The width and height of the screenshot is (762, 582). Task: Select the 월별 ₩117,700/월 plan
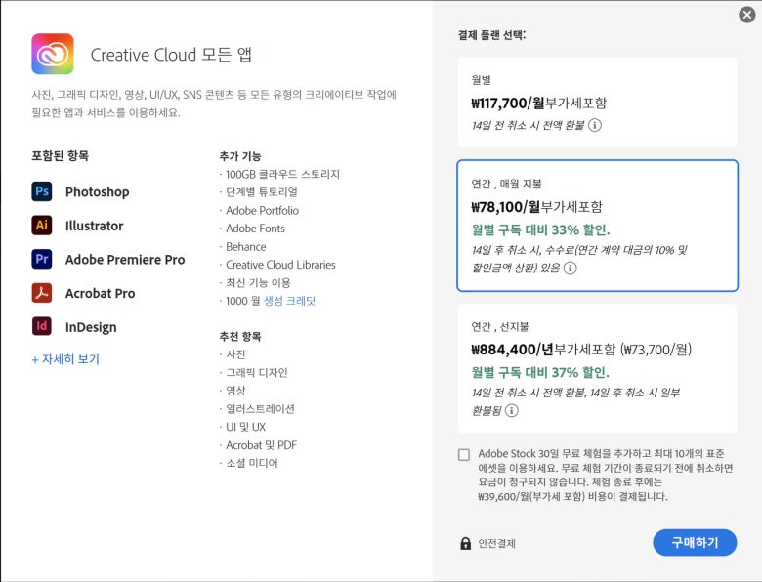597,103
